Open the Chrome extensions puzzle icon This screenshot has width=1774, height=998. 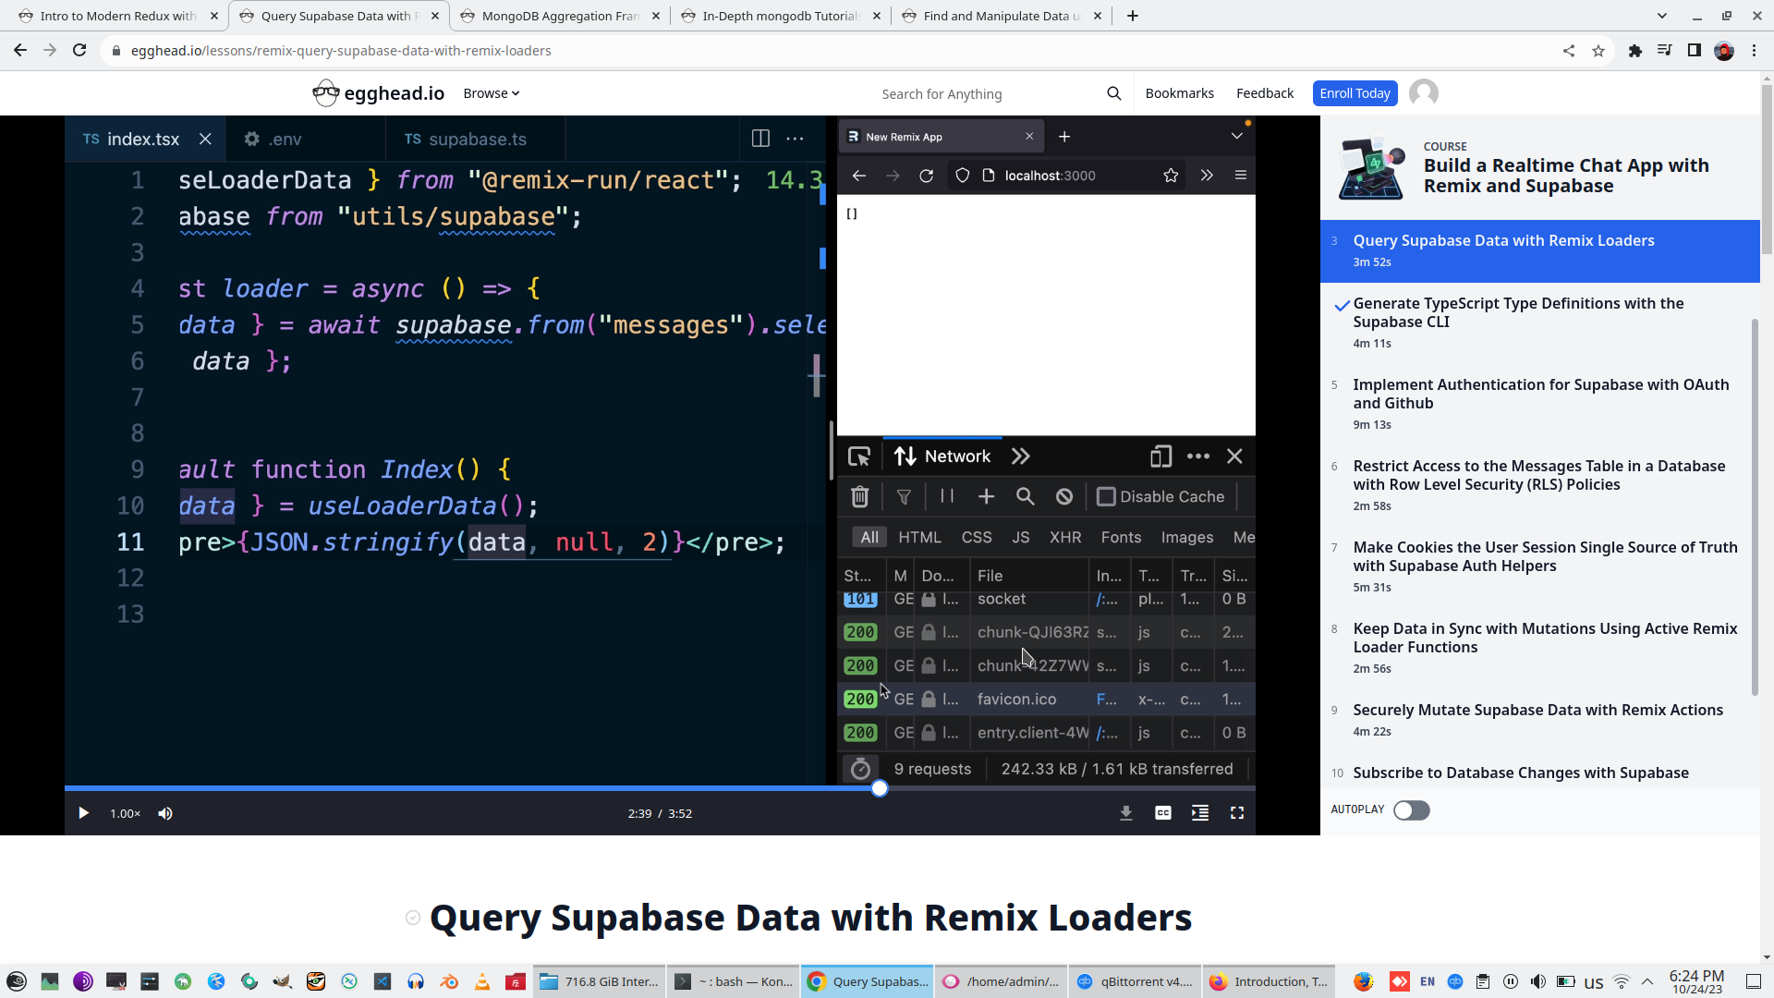tap(1634, 51)
